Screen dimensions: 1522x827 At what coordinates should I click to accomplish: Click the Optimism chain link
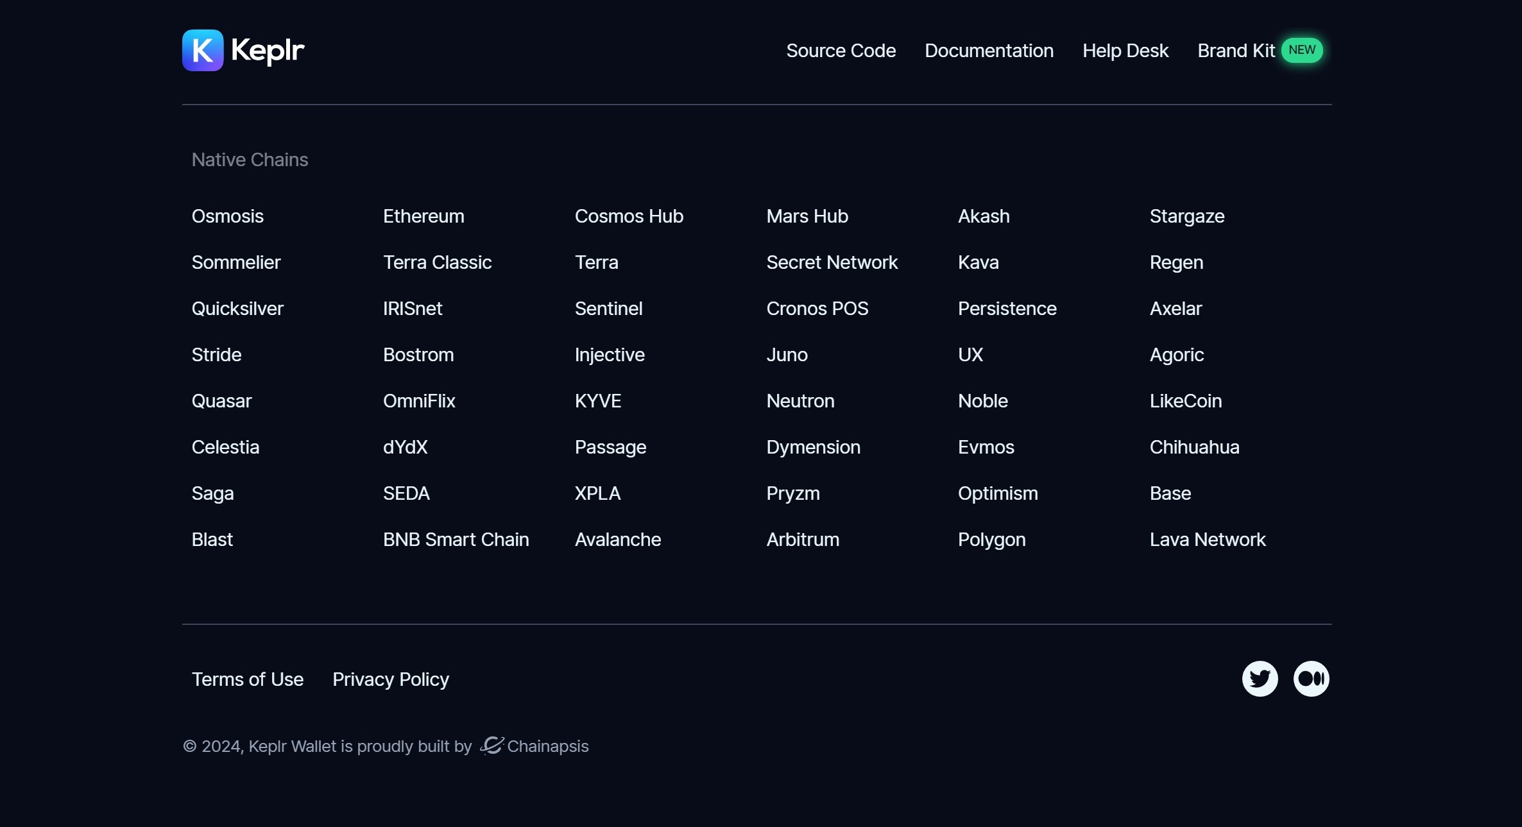pyautogui.click(x=998, y=493)
